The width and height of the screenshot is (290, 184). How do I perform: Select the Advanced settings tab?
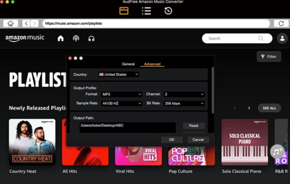pyautogui.click(x=152, y=64)
